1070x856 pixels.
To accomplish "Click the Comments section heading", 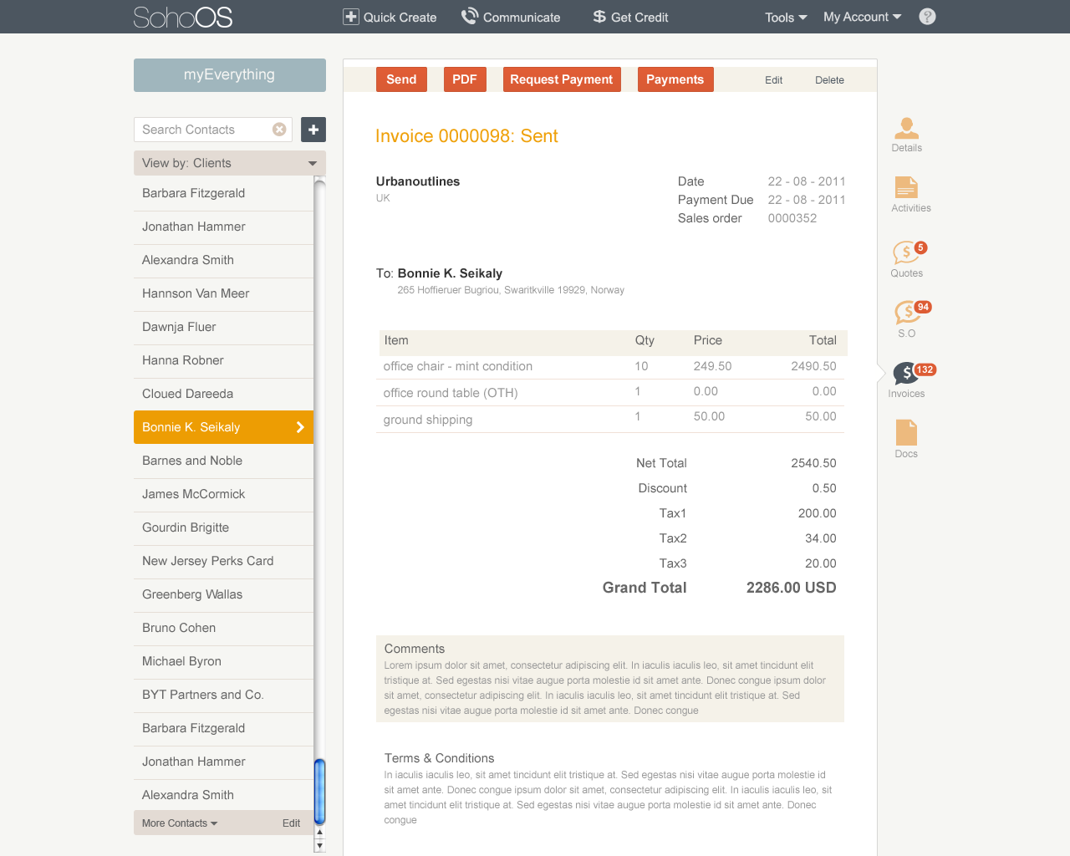I will tap(415, 649).
